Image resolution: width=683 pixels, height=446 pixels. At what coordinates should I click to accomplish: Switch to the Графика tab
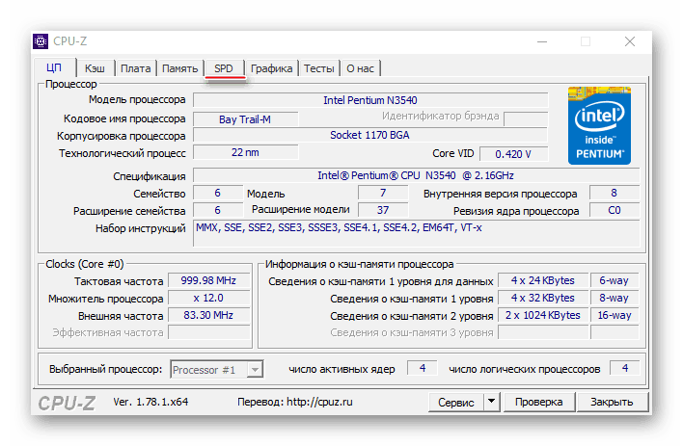click(271, 68)
